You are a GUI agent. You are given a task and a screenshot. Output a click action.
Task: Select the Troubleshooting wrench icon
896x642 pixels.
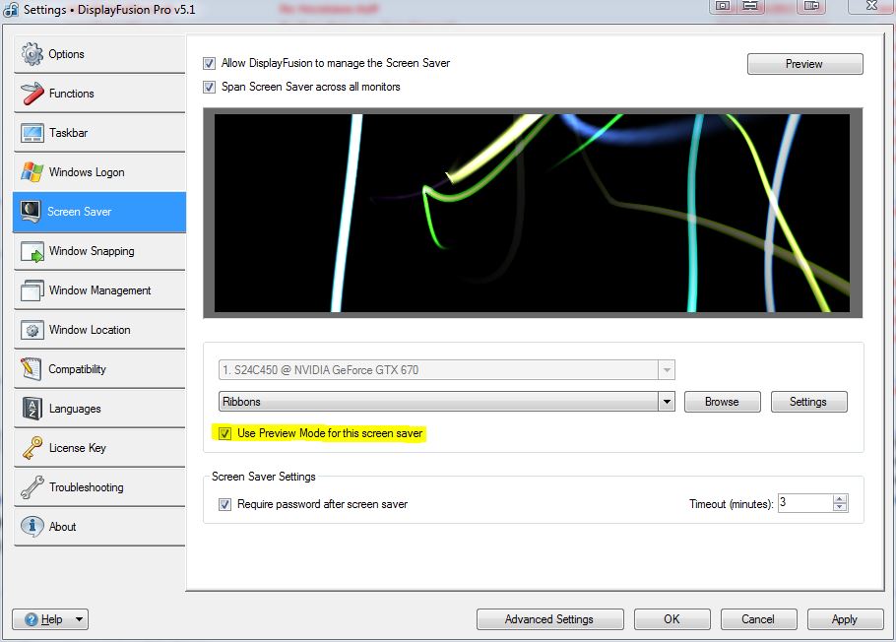32,487
